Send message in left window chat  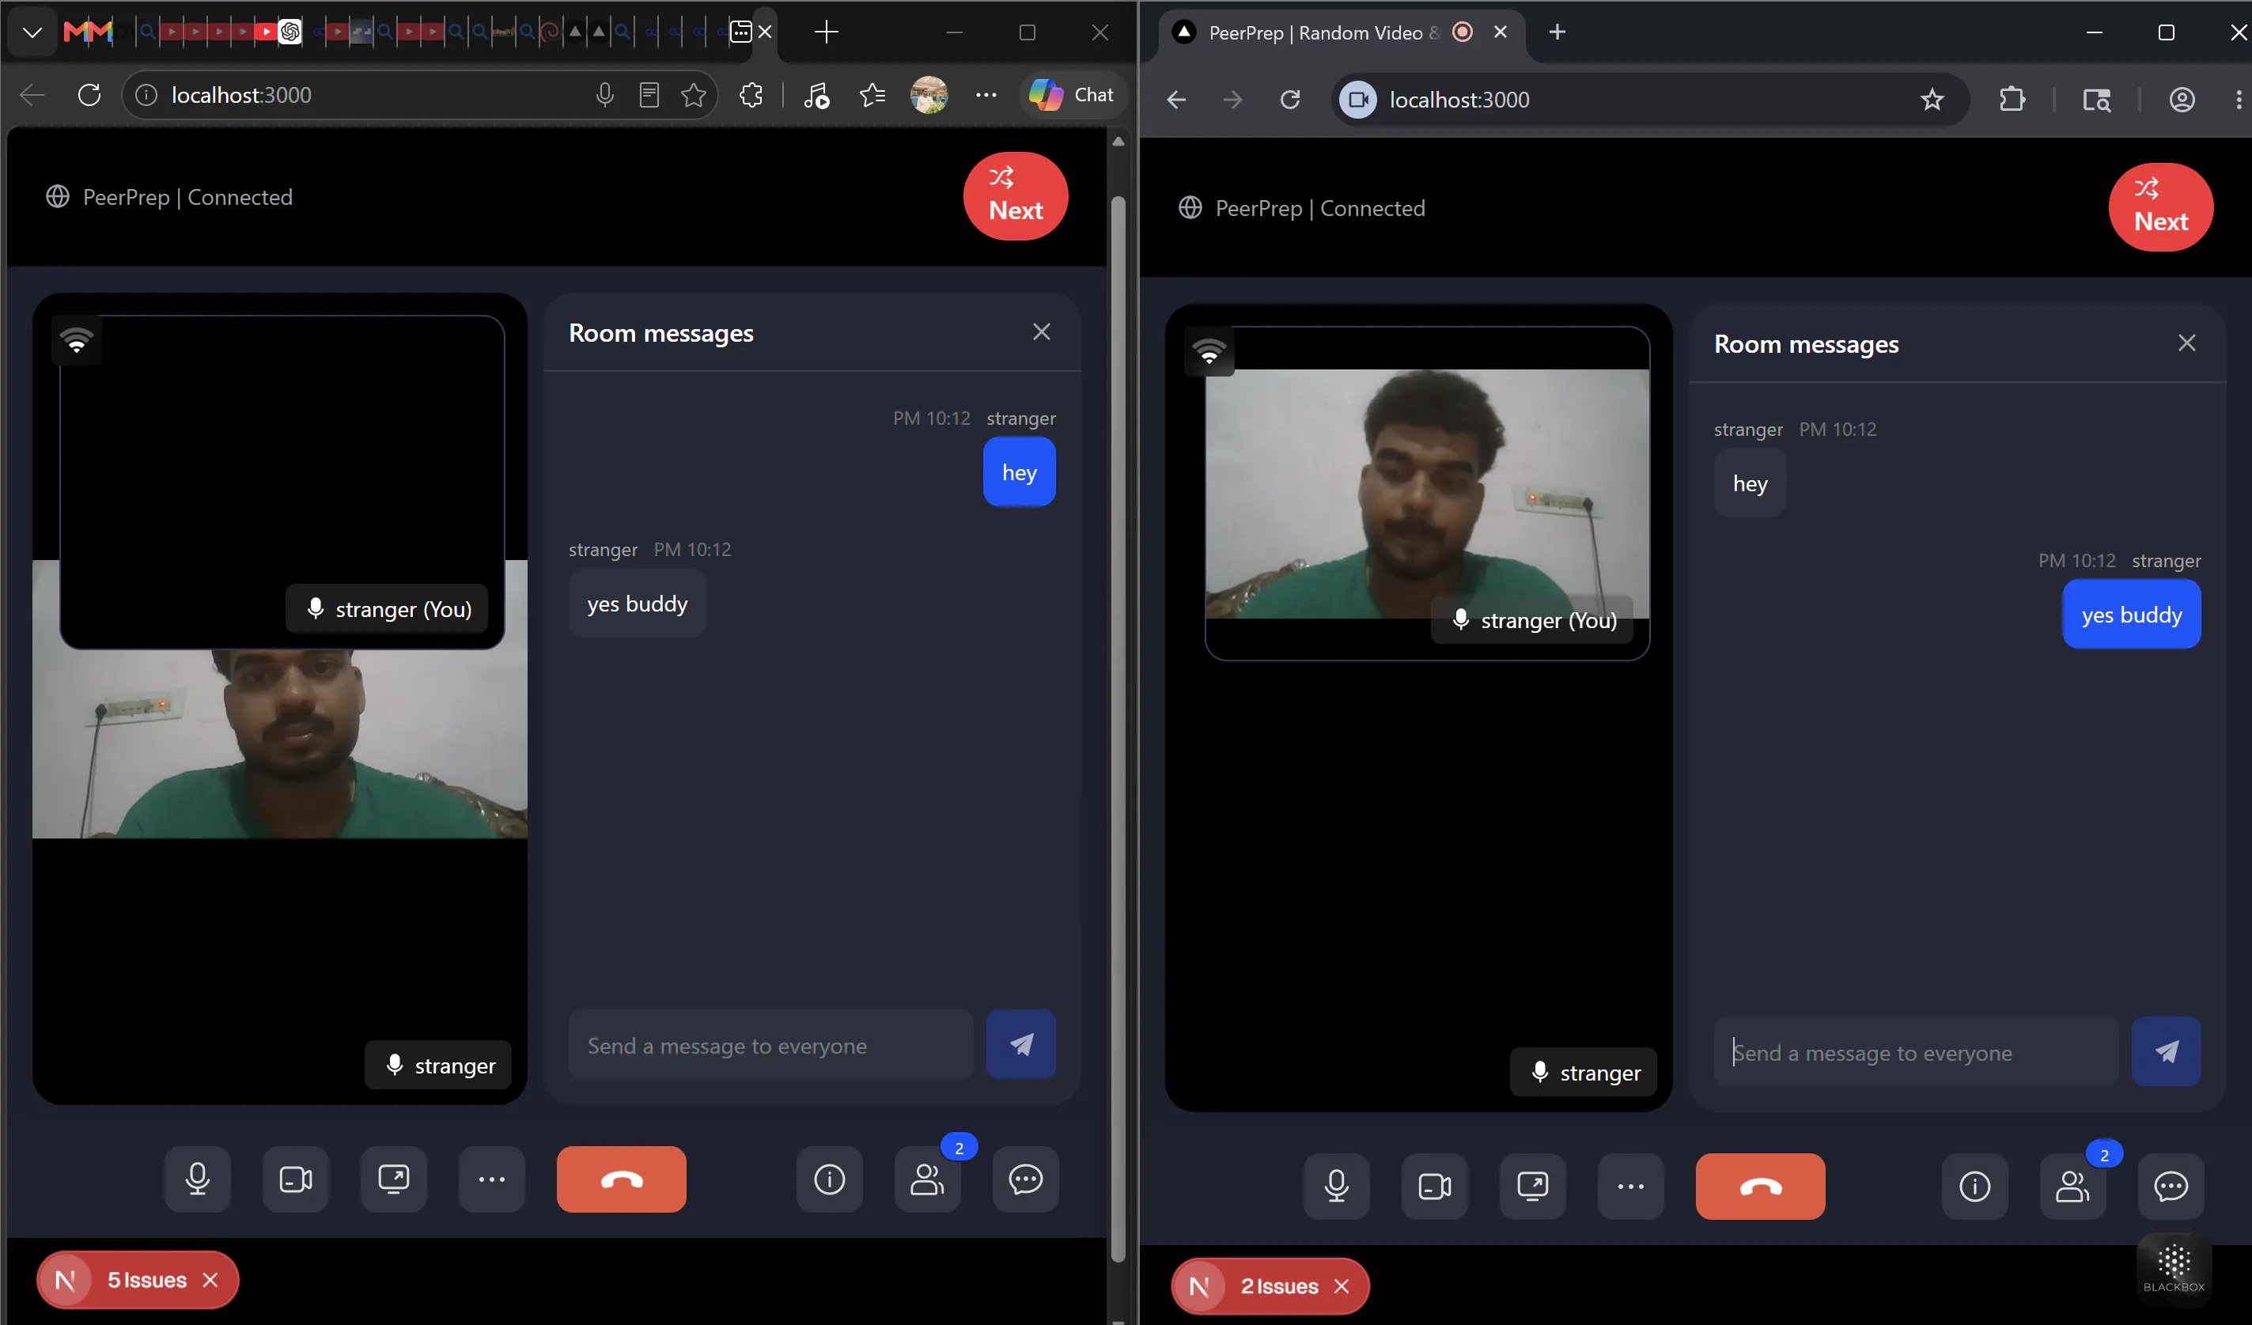coord(1021,1044)
